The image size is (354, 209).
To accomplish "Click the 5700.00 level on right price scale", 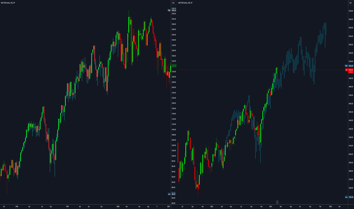I will pos(351,11).
